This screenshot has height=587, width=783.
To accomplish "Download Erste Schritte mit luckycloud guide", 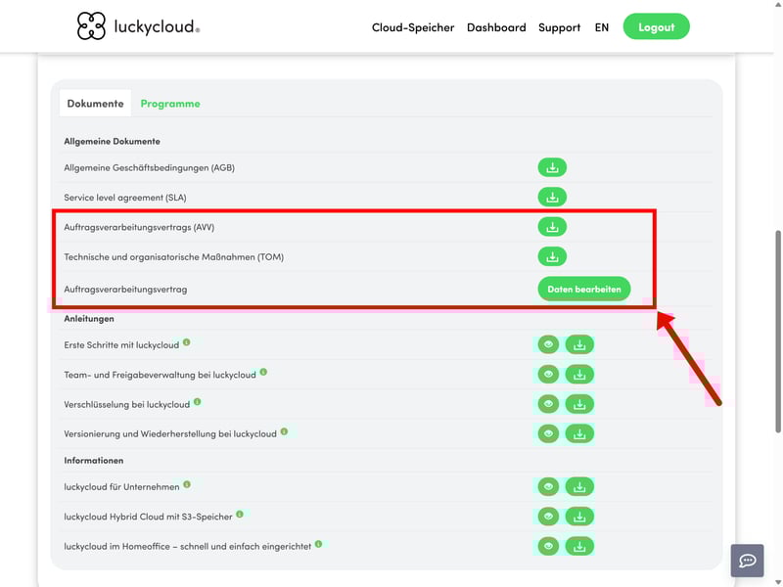I will [579, 344].
